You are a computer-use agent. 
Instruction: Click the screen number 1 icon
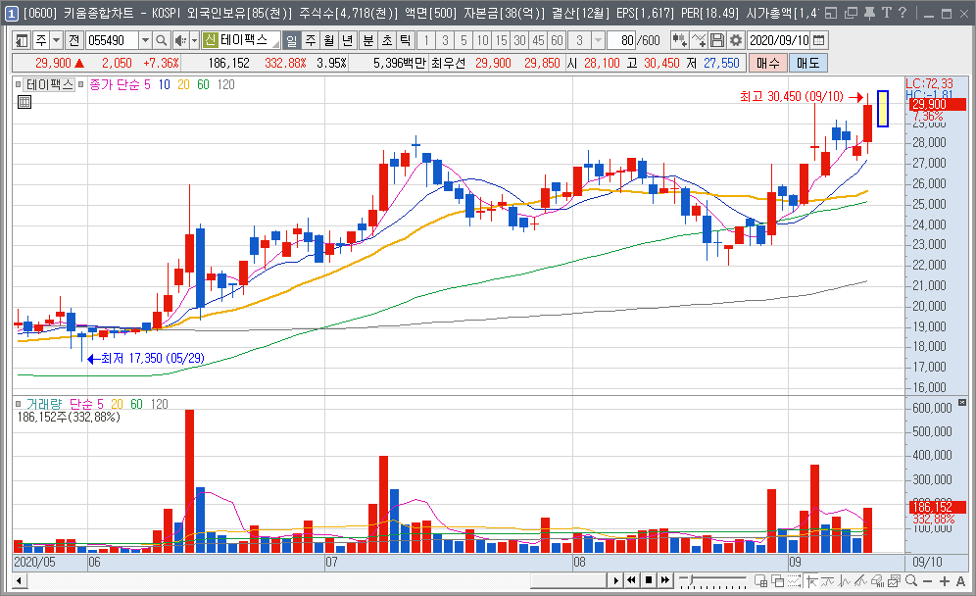12,13
